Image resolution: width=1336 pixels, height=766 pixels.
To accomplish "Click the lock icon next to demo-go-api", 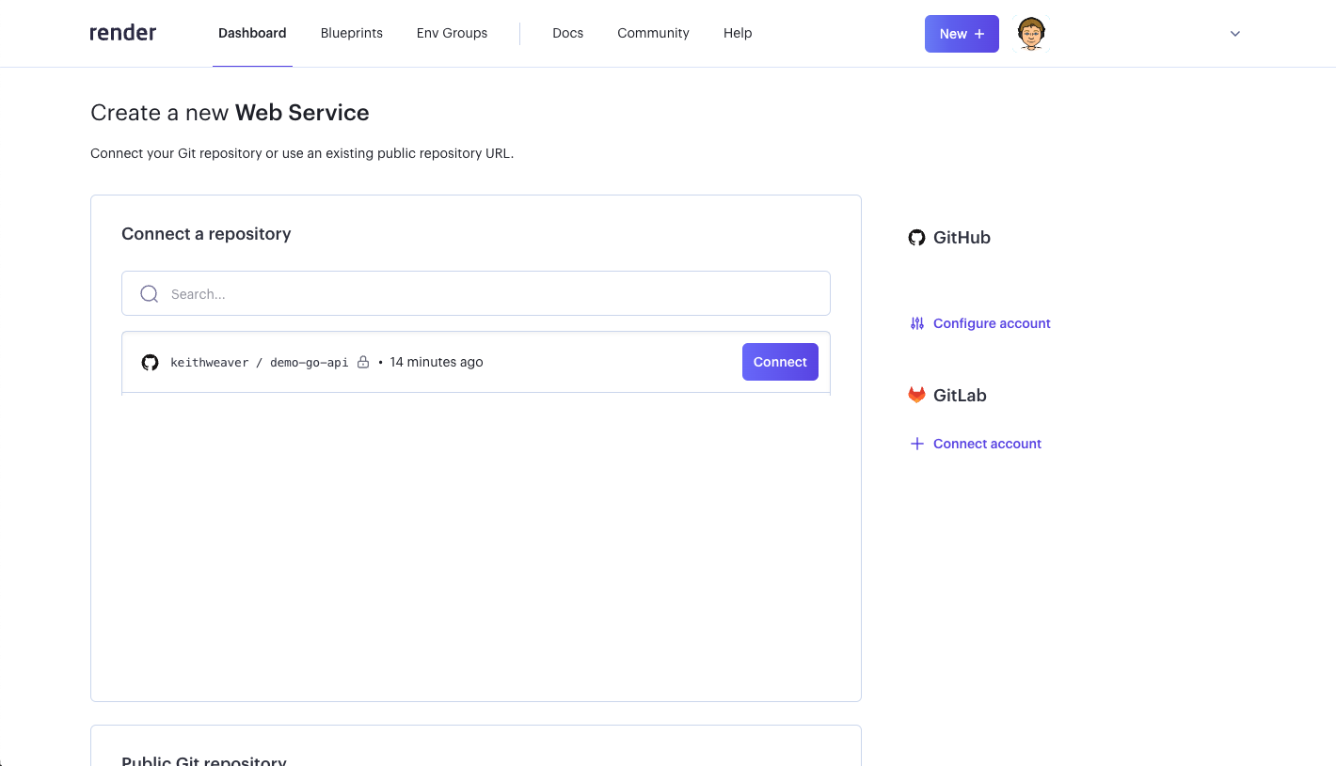I will pos(363,363).
